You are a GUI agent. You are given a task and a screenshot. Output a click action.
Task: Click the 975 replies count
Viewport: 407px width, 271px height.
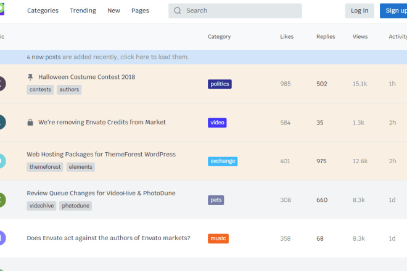tap(321, 161)
